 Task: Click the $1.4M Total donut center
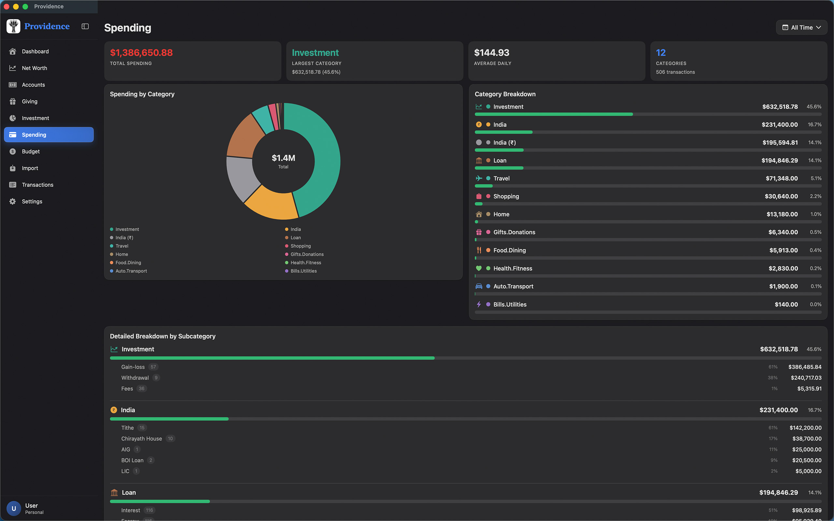coord(283,161)
